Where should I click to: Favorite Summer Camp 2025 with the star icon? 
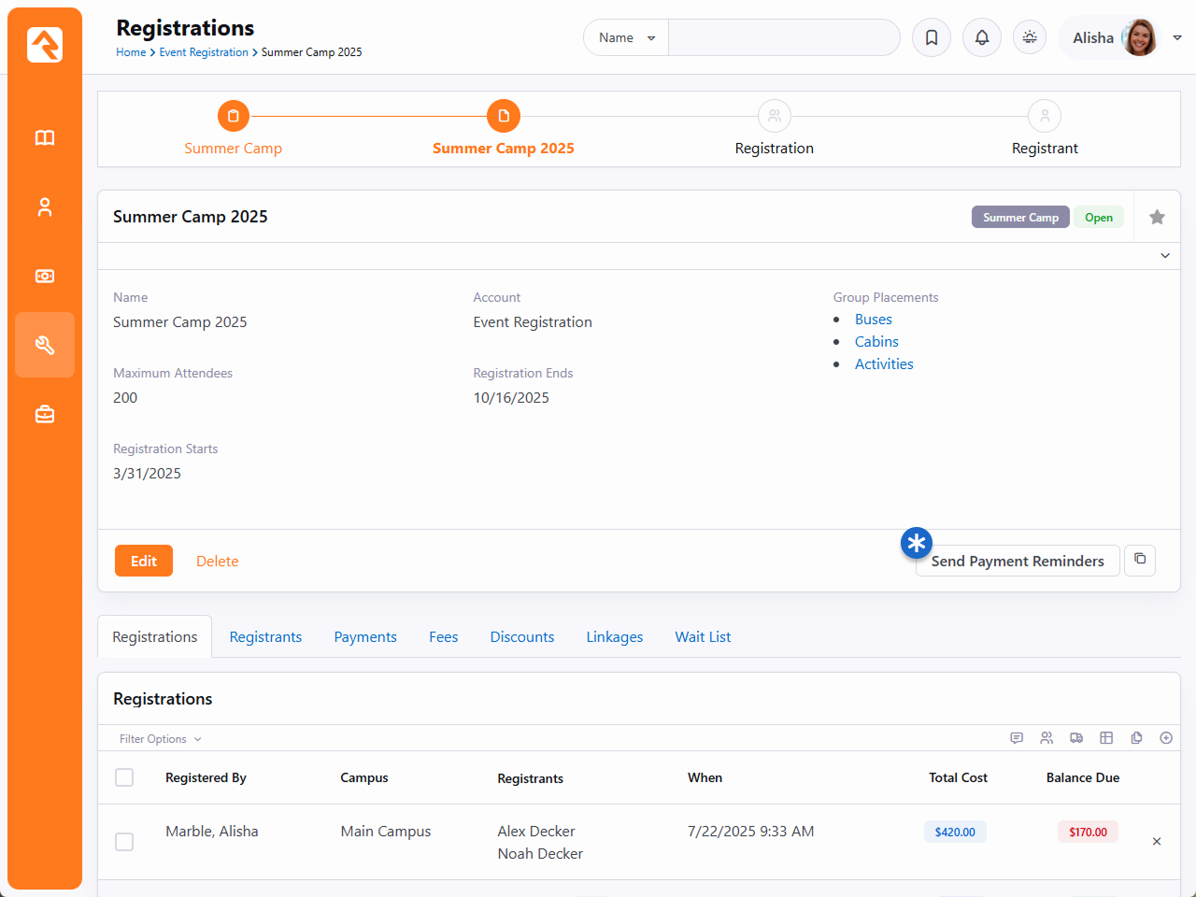(1157, 217)
